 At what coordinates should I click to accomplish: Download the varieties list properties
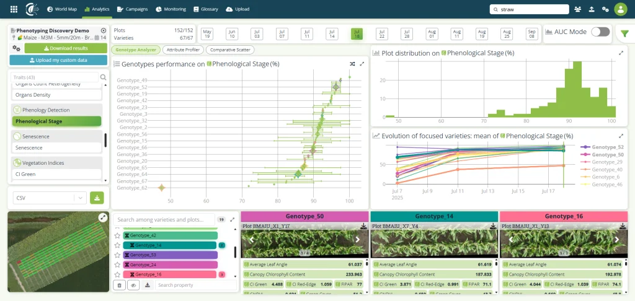[x=148, y=286]
